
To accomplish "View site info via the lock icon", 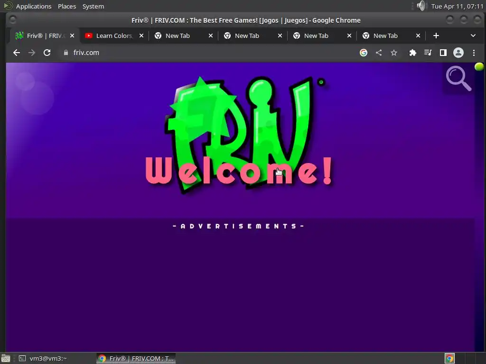I will pos(65,53).
